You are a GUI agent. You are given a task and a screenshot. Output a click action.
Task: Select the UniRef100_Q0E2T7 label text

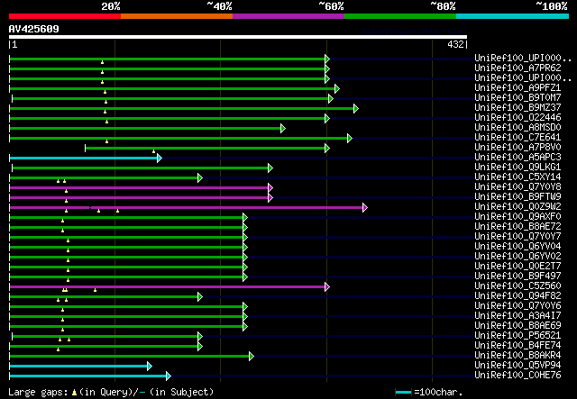(x=517, y=267)
